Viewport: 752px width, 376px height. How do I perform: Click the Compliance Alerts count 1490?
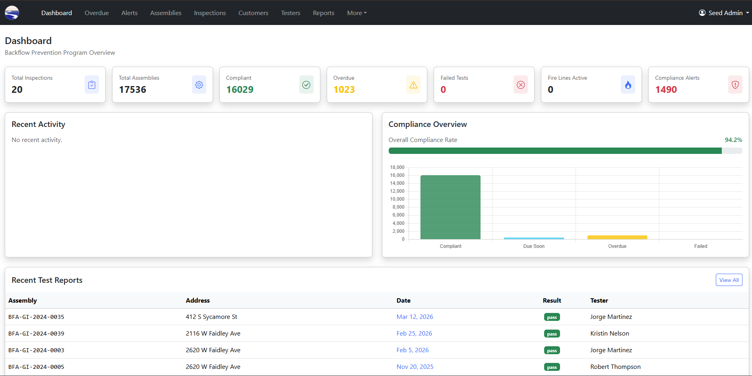pyautogui.click(x=666, y=90)
